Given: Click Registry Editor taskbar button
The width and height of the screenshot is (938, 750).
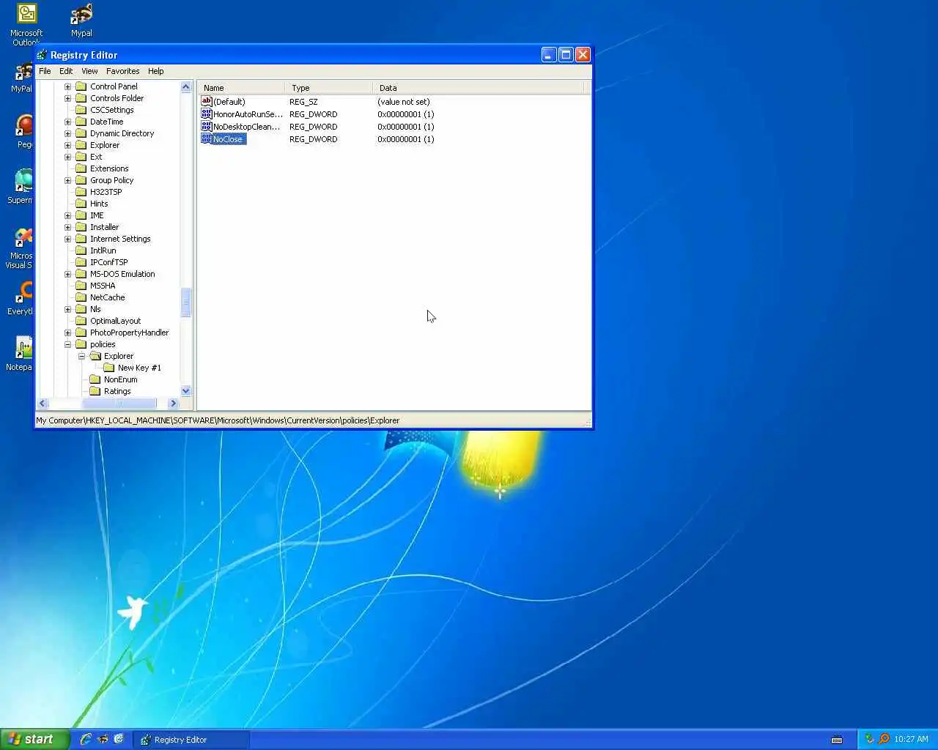Looking at the screenshot, I should [192, 740].
